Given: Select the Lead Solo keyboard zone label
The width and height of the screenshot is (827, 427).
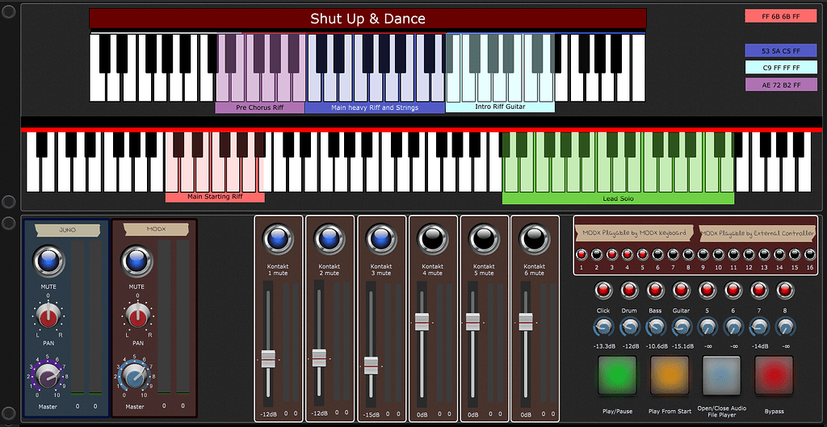Looking at the screenshot, I should coord(618,199).
